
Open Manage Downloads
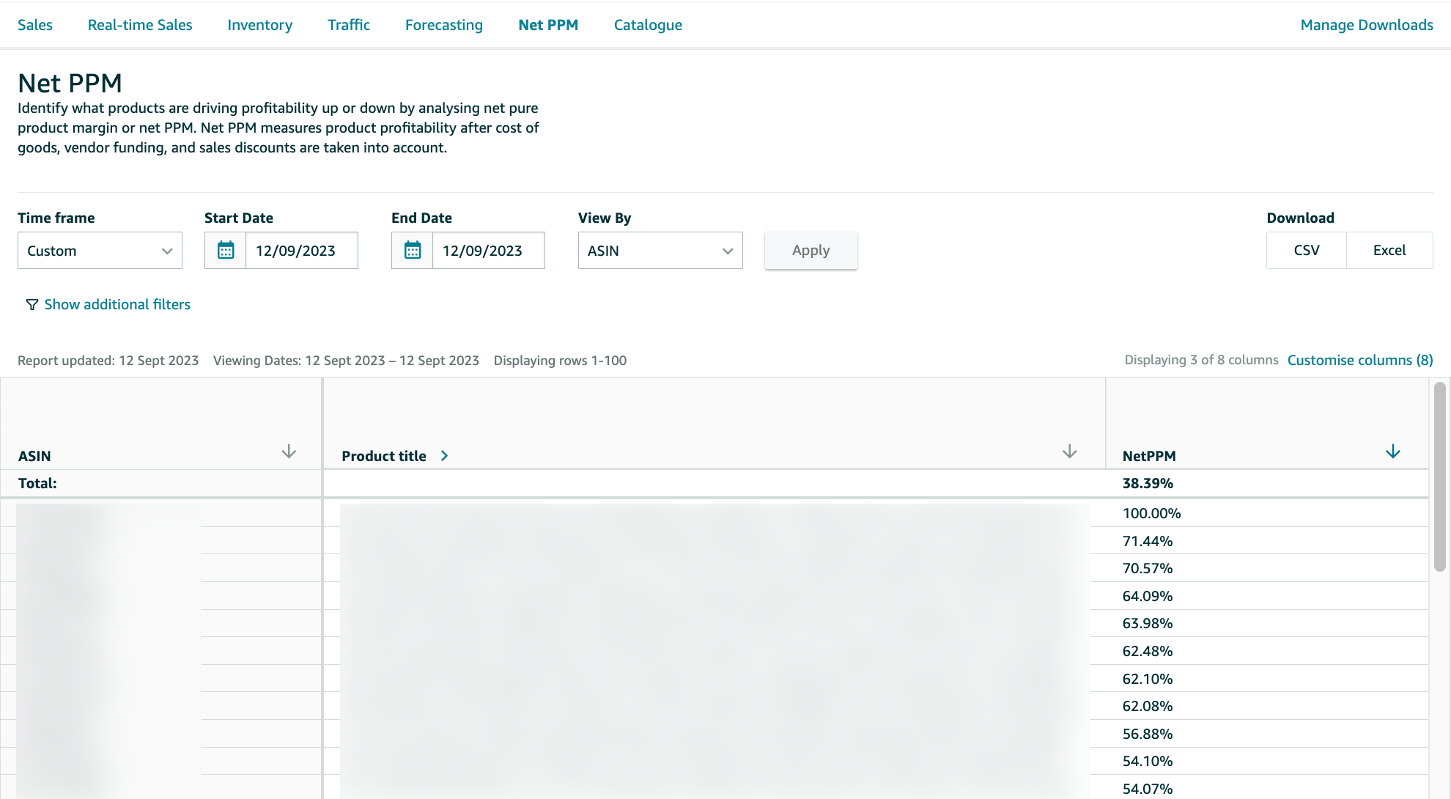pos(1366,24)
